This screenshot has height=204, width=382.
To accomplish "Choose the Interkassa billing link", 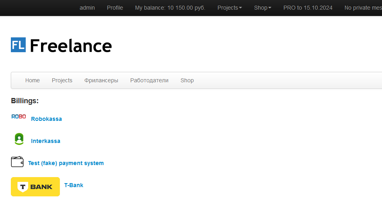I will [45, 141].
